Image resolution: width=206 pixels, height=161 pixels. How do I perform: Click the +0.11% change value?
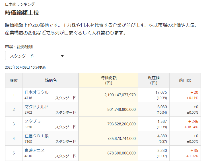(192, 98)
